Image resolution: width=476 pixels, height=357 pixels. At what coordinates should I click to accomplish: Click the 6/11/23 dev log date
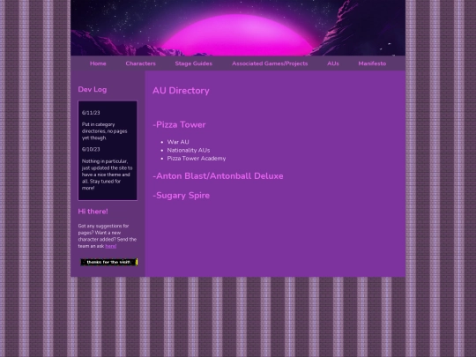click(x=91, y=113)
